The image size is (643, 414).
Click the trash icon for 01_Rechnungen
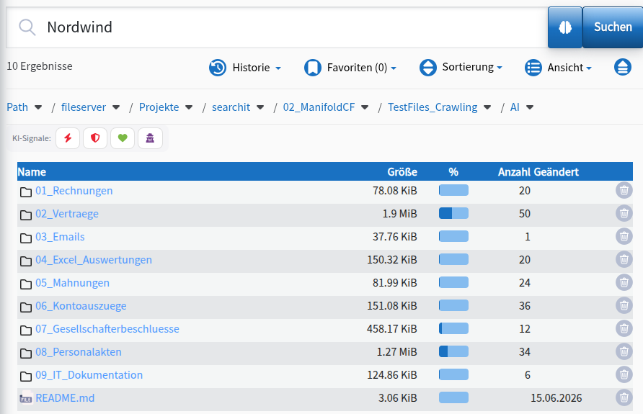coord(624,190)
